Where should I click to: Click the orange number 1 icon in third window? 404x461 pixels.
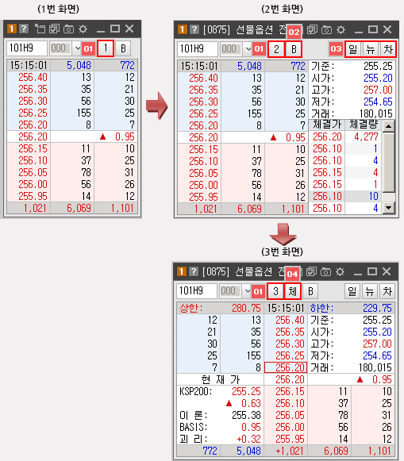[182, 271]
